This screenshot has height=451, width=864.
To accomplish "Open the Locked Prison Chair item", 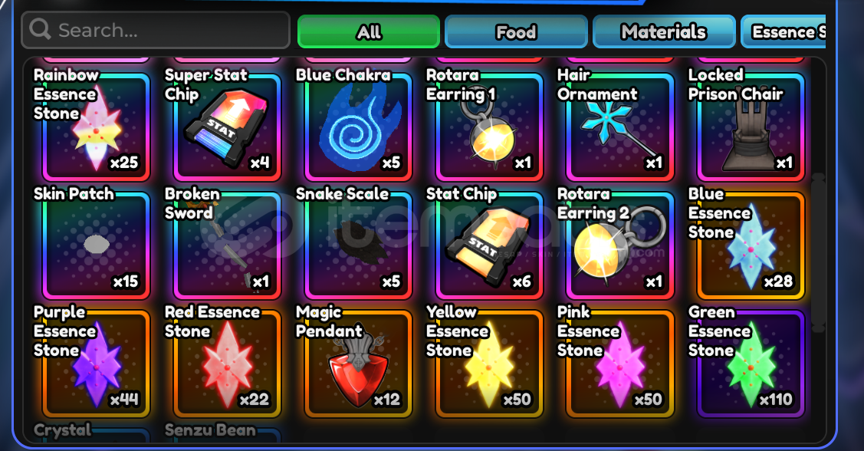I will [751, 127].
